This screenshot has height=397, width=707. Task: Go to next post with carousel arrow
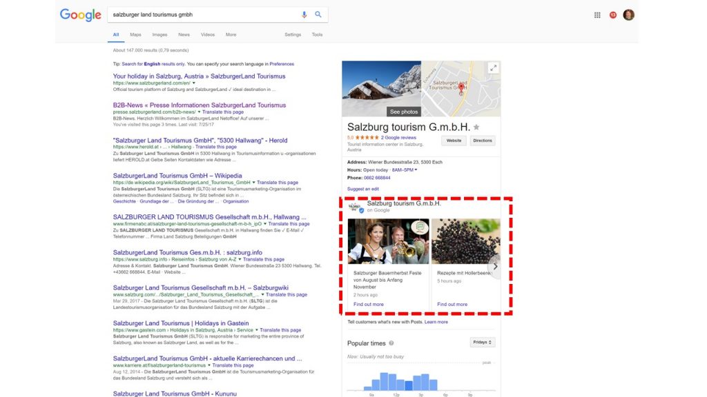point(494,267)
